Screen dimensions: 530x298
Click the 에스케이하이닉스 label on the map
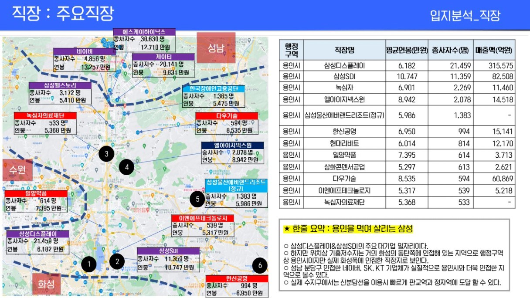point(144,32)
